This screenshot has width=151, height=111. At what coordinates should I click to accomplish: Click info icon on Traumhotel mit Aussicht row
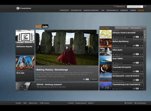click(x=140, y=72)
